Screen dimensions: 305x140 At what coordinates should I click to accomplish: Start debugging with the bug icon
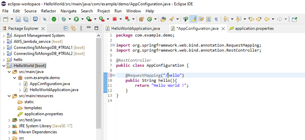64,19
